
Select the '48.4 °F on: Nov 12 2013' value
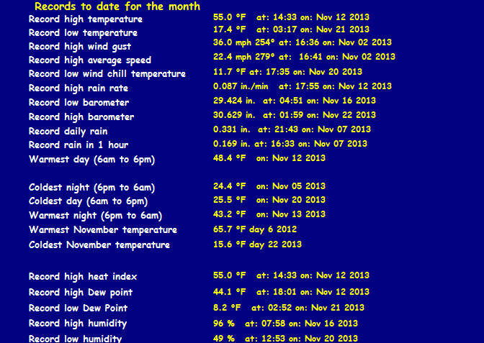click(x=269, y=158)
